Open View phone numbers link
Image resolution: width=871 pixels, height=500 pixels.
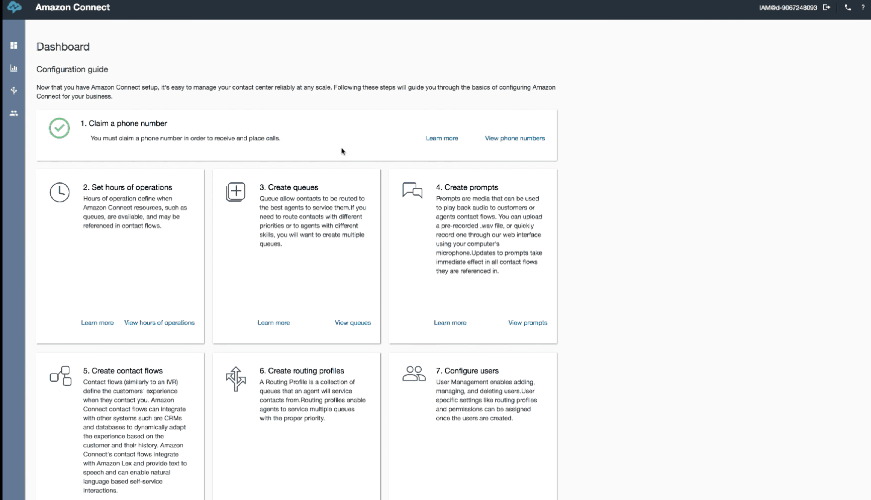coord(515,139)
